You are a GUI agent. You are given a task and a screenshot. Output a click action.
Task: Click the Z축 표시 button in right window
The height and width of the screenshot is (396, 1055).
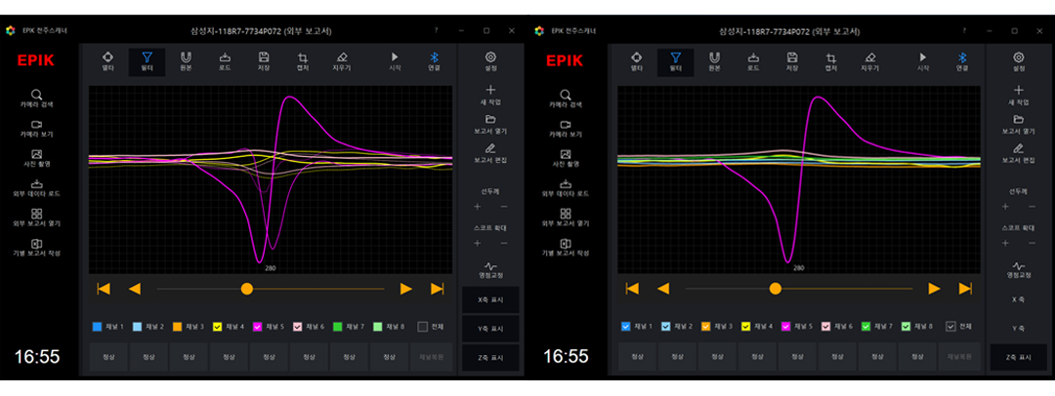point(1019,358)
